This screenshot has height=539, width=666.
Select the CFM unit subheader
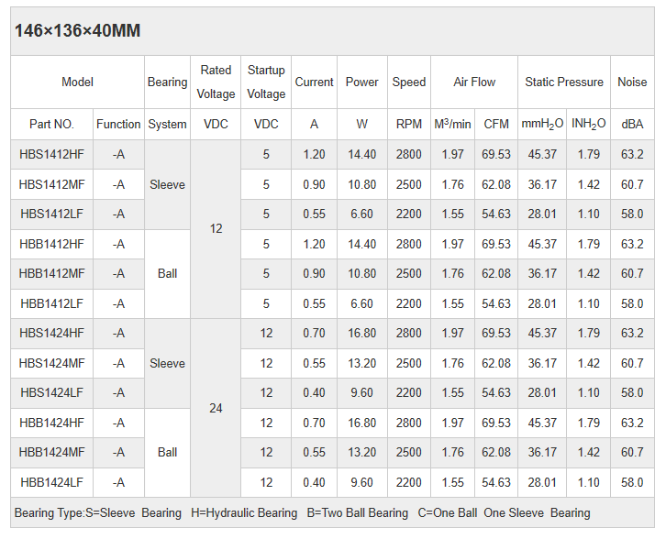click(x=496, y=124)
